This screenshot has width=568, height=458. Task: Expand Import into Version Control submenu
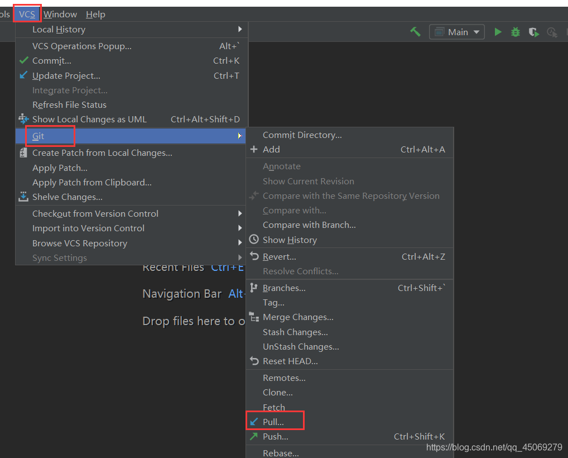(132, 228)
